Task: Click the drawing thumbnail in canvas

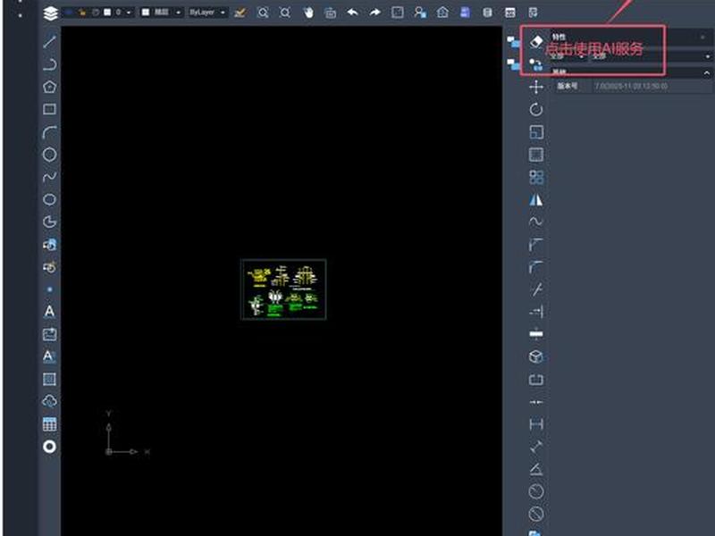Action: (283, 289)
